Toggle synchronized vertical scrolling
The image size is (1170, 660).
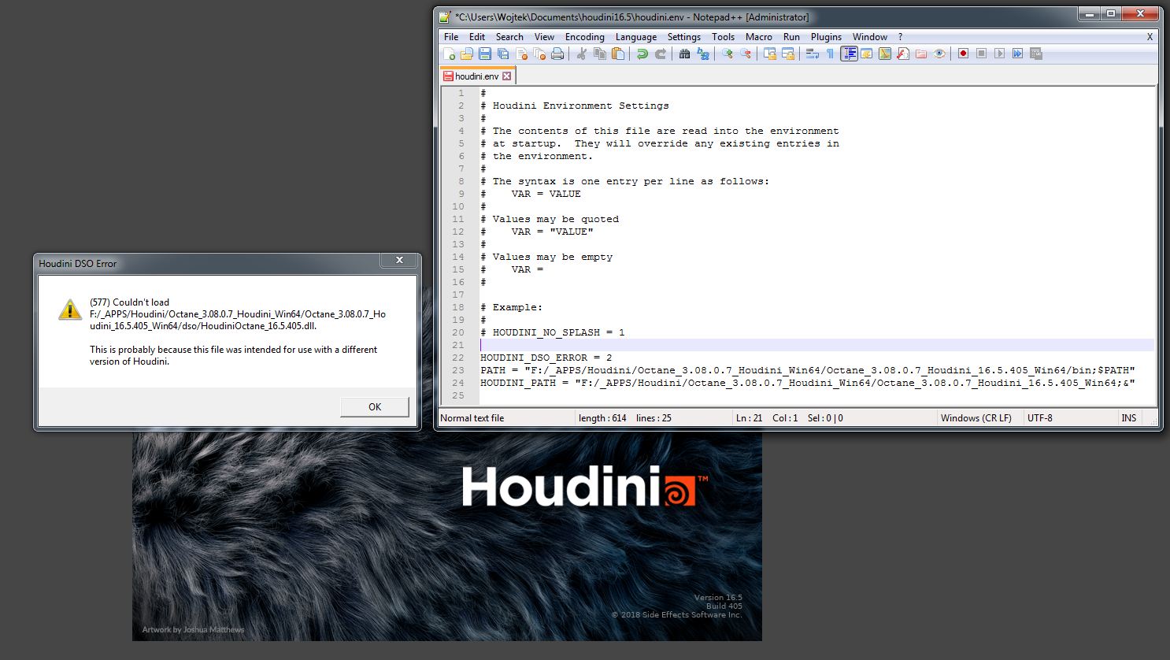click(770, 54)
